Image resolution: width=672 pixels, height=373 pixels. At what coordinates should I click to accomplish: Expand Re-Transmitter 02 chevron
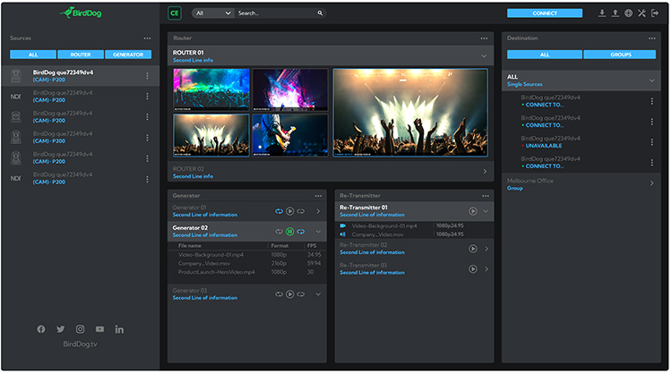coord(487,249)
